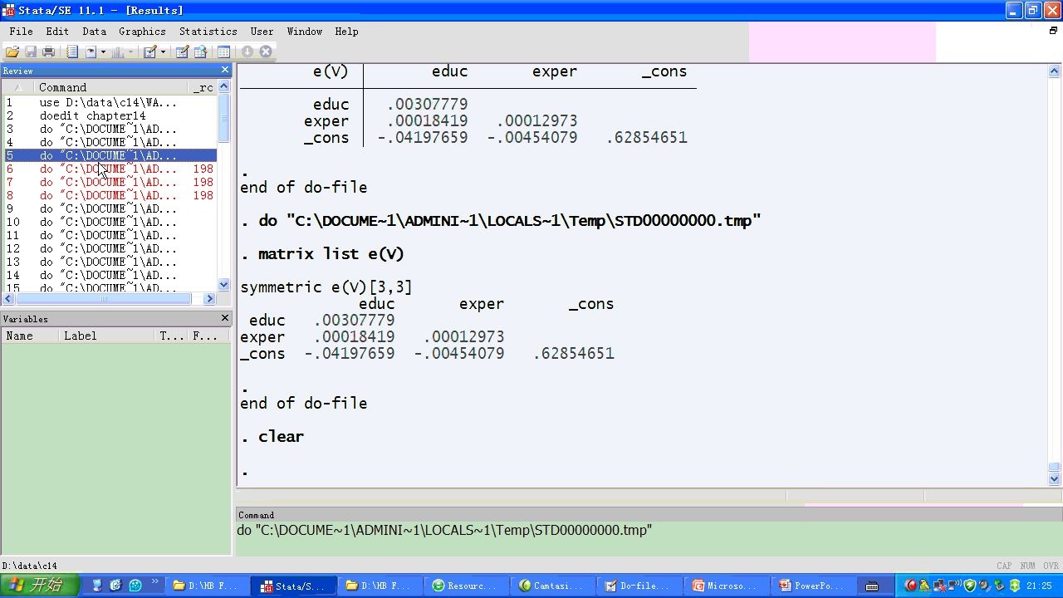Expand the Viewer icon dropdown arrow
1063x598 pixels.
tap(103, 51)
